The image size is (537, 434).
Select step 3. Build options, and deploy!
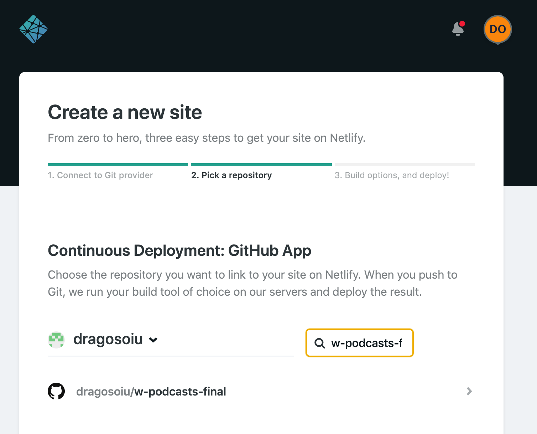click(392, 175)
